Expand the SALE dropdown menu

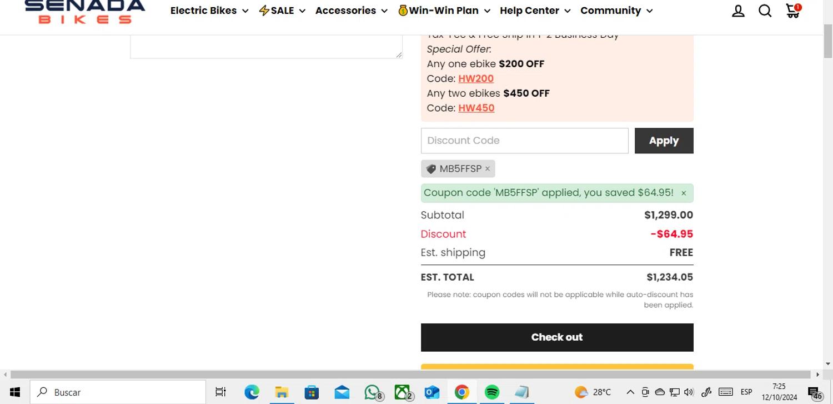(282, 11)
